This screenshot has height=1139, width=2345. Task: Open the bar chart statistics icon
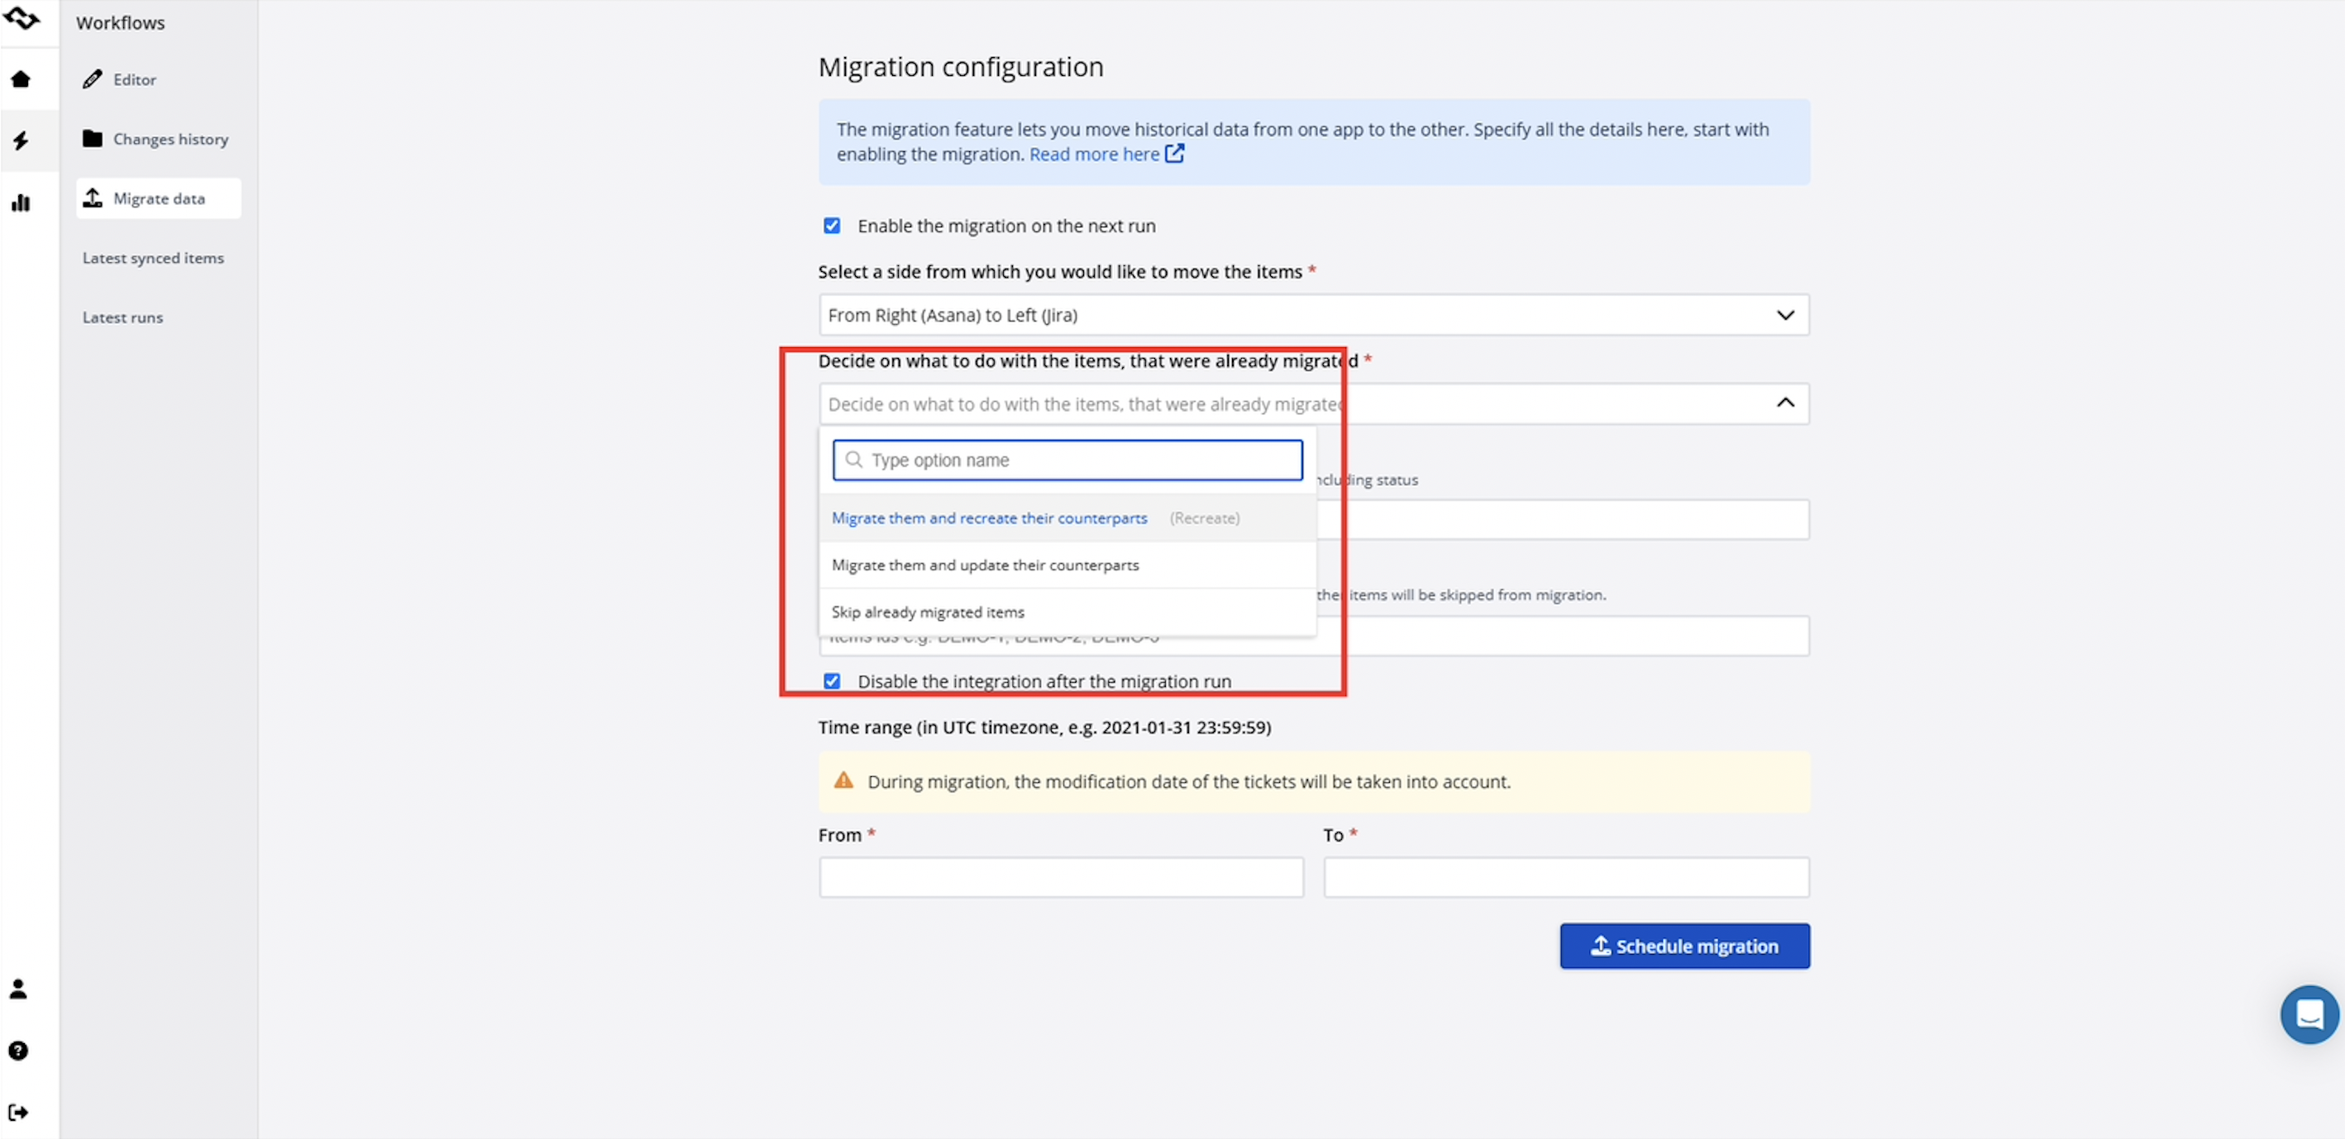[20, 202]
